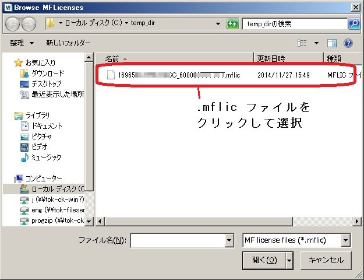Select 最近表示した場所 in sidebar
Screen dimensions: 364x280
point(58,94)
